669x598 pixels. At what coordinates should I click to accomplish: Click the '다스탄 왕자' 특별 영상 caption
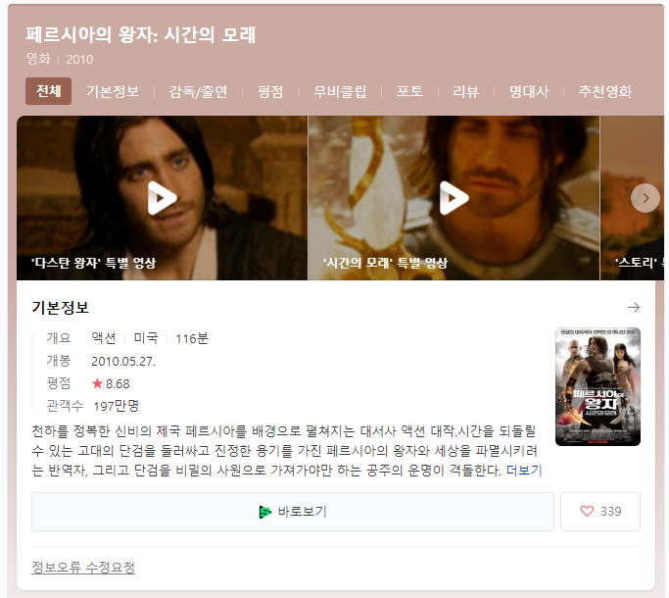coord(94,263)
